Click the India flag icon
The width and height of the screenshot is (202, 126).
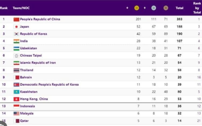click(16, 41)
